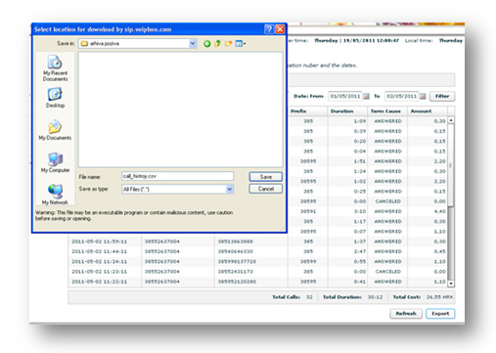Click amount value 4,40
Image resolution: width=496 pixels, height=353 pixels.
point(440,211)
